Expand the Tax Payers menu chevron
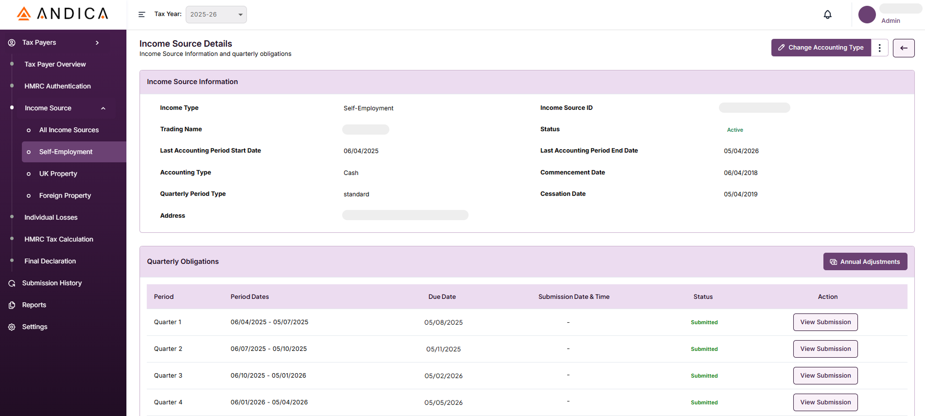 (x=97, y=43)
